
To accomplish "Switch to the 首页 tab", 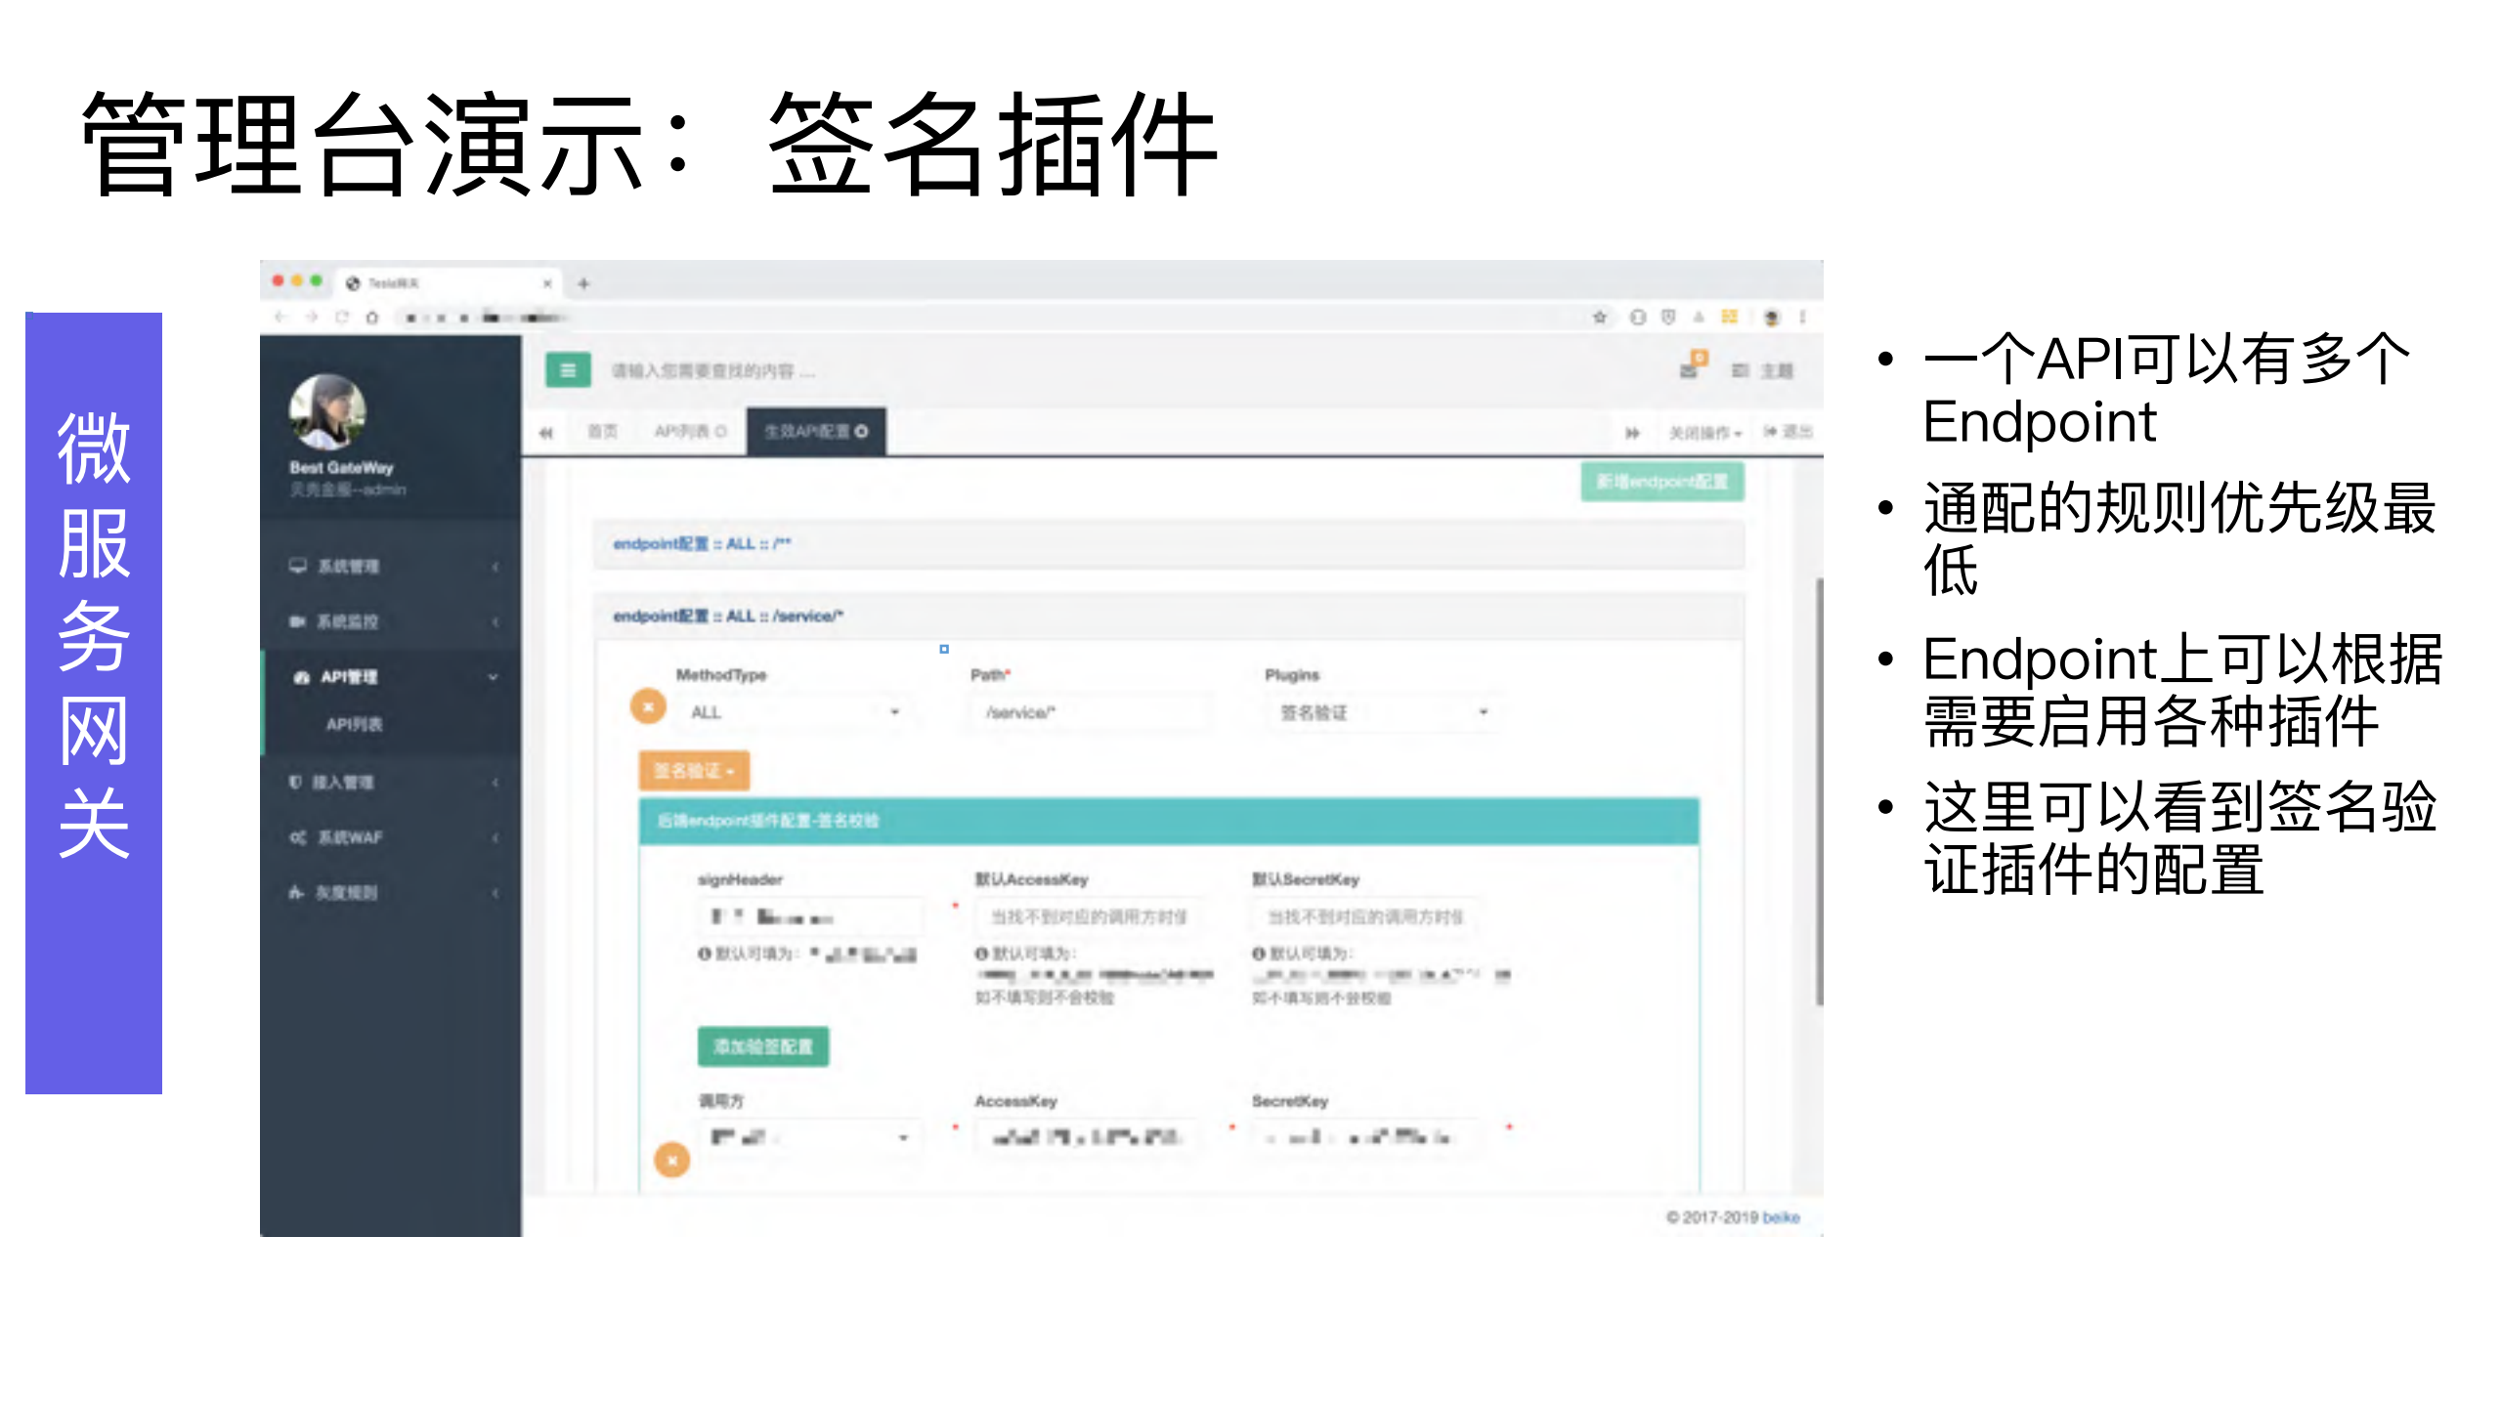I will coord(602,431).
